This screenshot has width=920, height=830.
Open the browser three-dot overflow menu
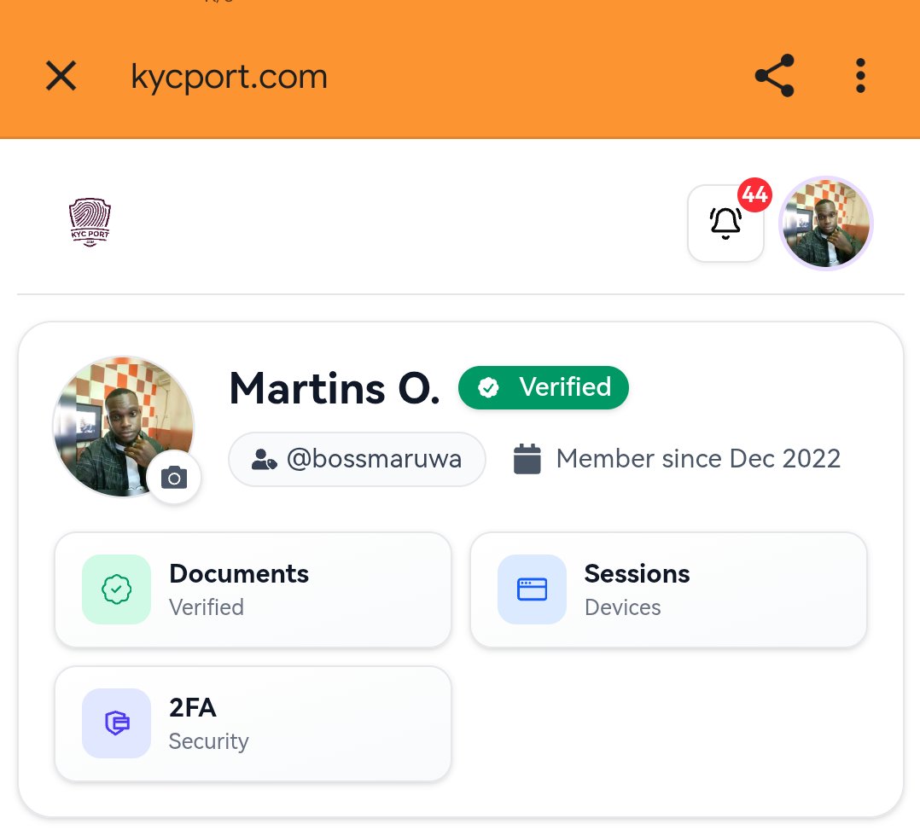(x=860, y=75)
